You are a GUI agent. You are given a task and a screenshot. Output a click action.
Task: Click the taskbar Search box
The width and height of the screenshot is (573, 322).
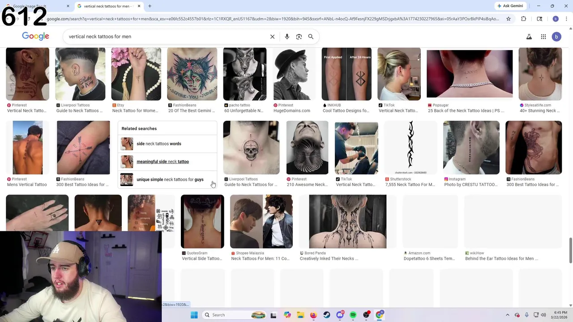[235, 315]
